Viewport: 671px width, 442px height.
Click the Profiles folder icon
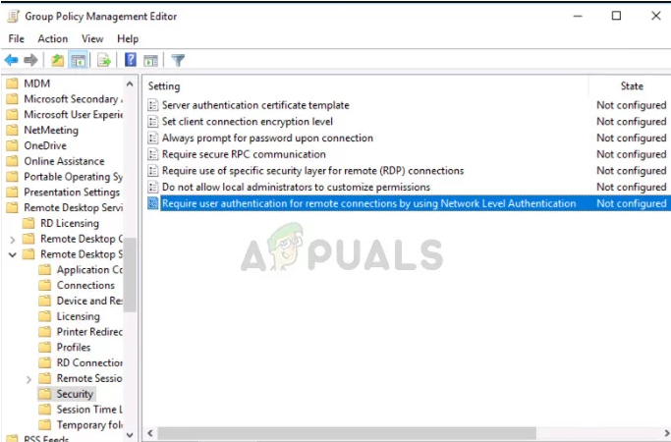tap(44, 347)
